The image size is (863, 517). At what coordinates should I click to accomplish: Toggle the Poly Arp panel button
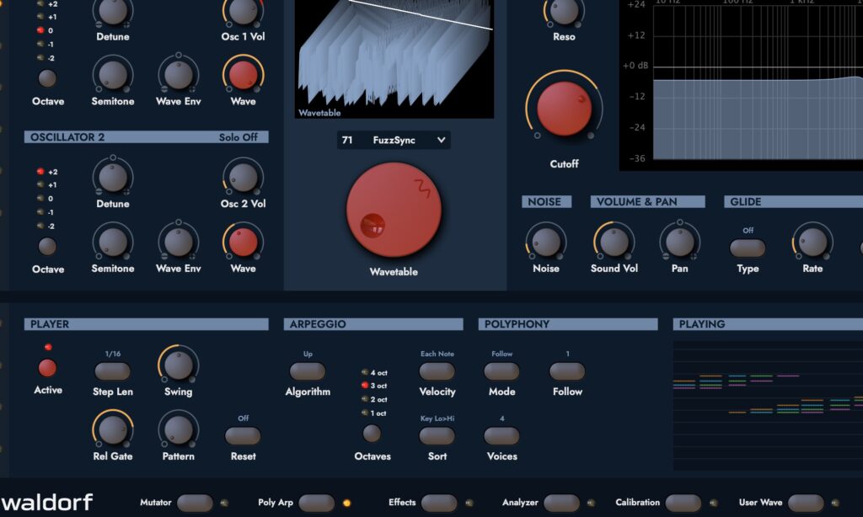tap(317, 503)
